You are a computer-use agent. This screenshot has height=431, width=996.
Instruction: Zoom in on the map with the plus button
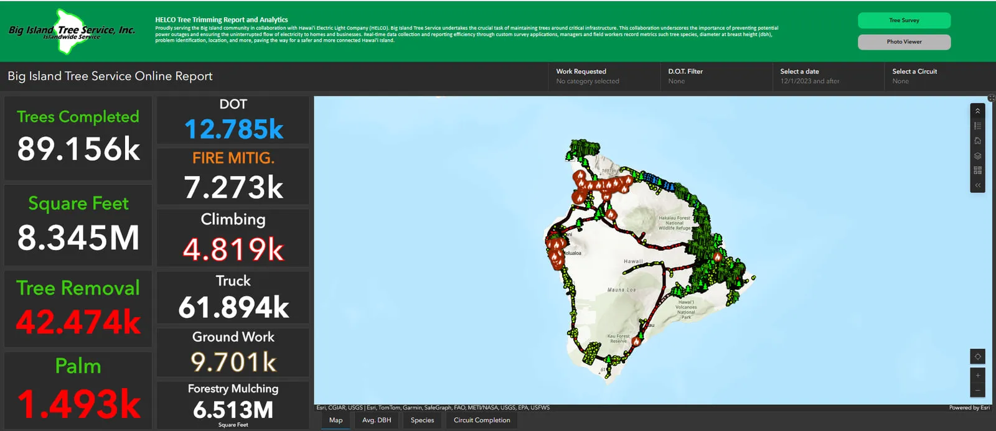click(977, 375)
